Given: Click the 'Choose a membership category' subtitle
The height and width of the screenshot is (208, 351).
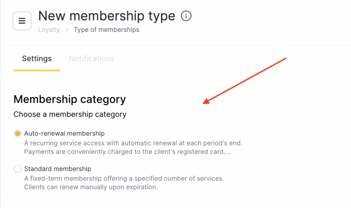Looking at the screenshot, I should 70,114.
